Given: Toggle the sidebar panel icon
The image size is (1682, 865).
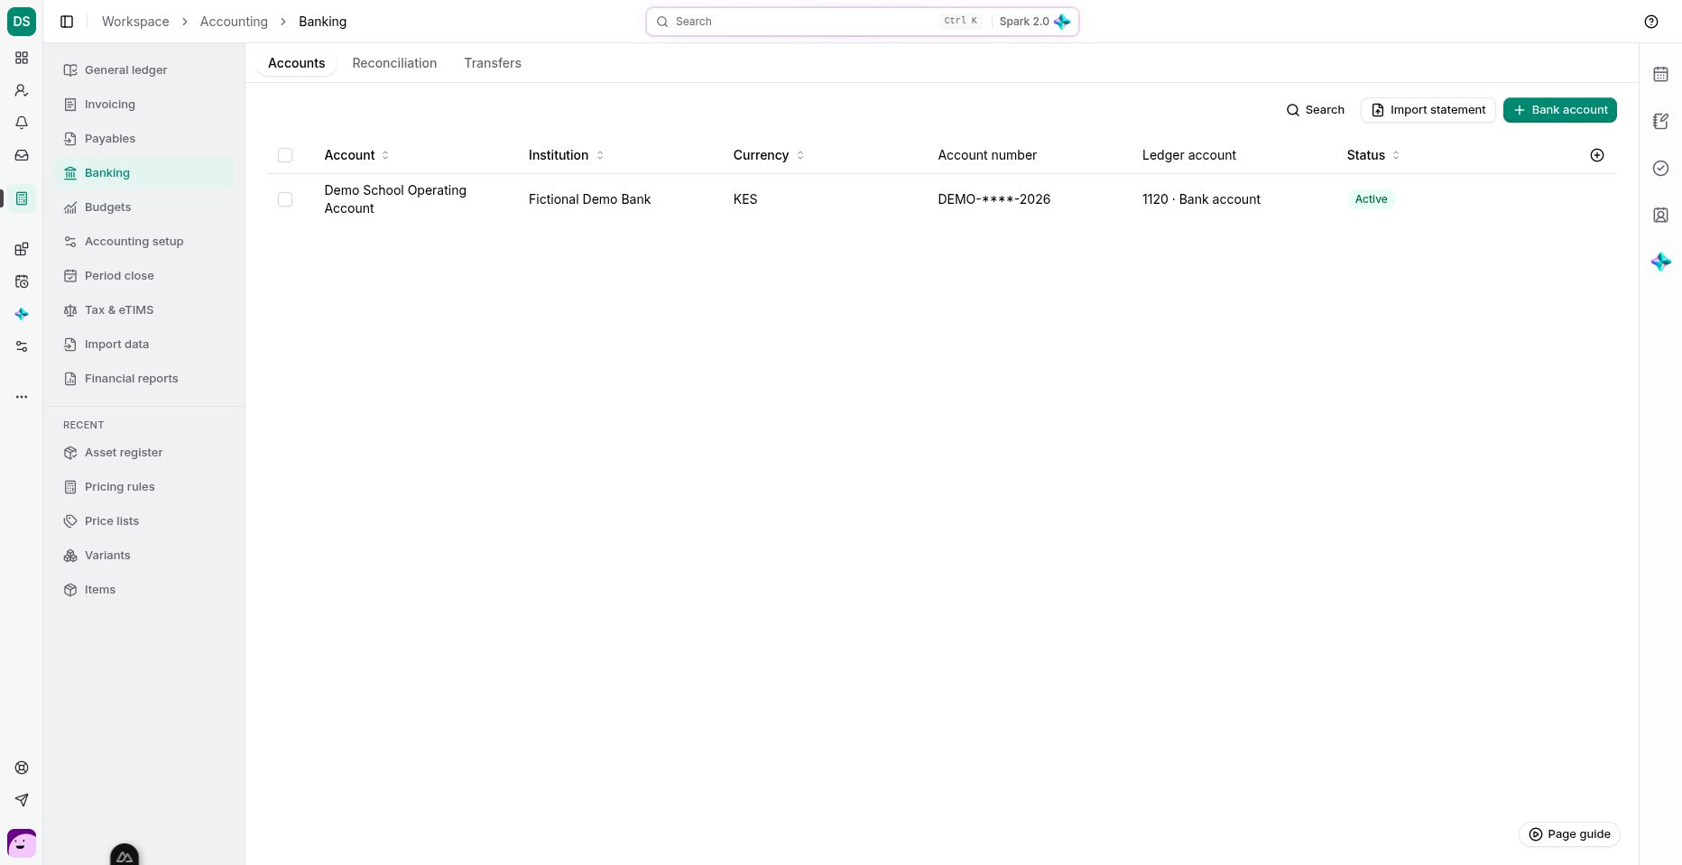Looking at the screenshot, I should pyautogui.click(x=67, y=22).
